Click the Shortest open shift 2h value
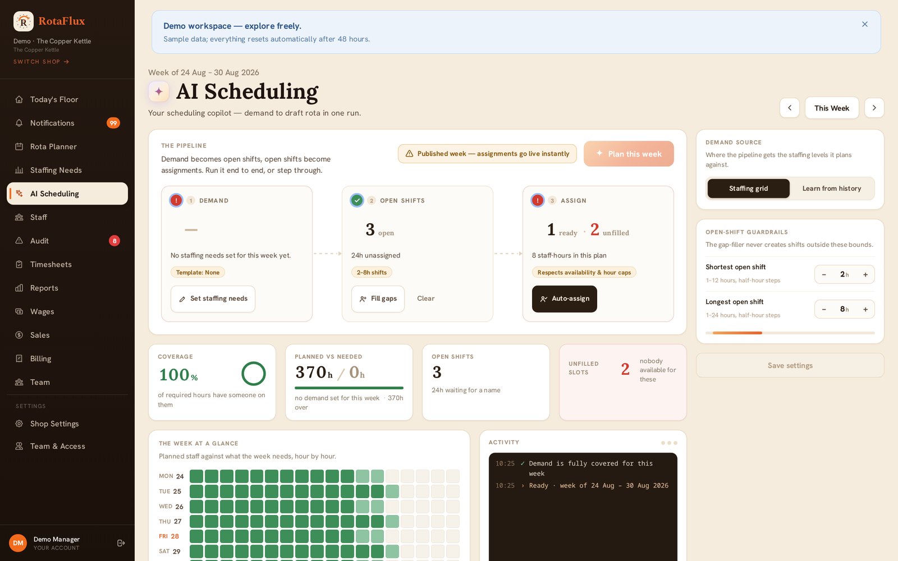Image resolution: width=898 pixels, height=561 pixels. (845, 274)
